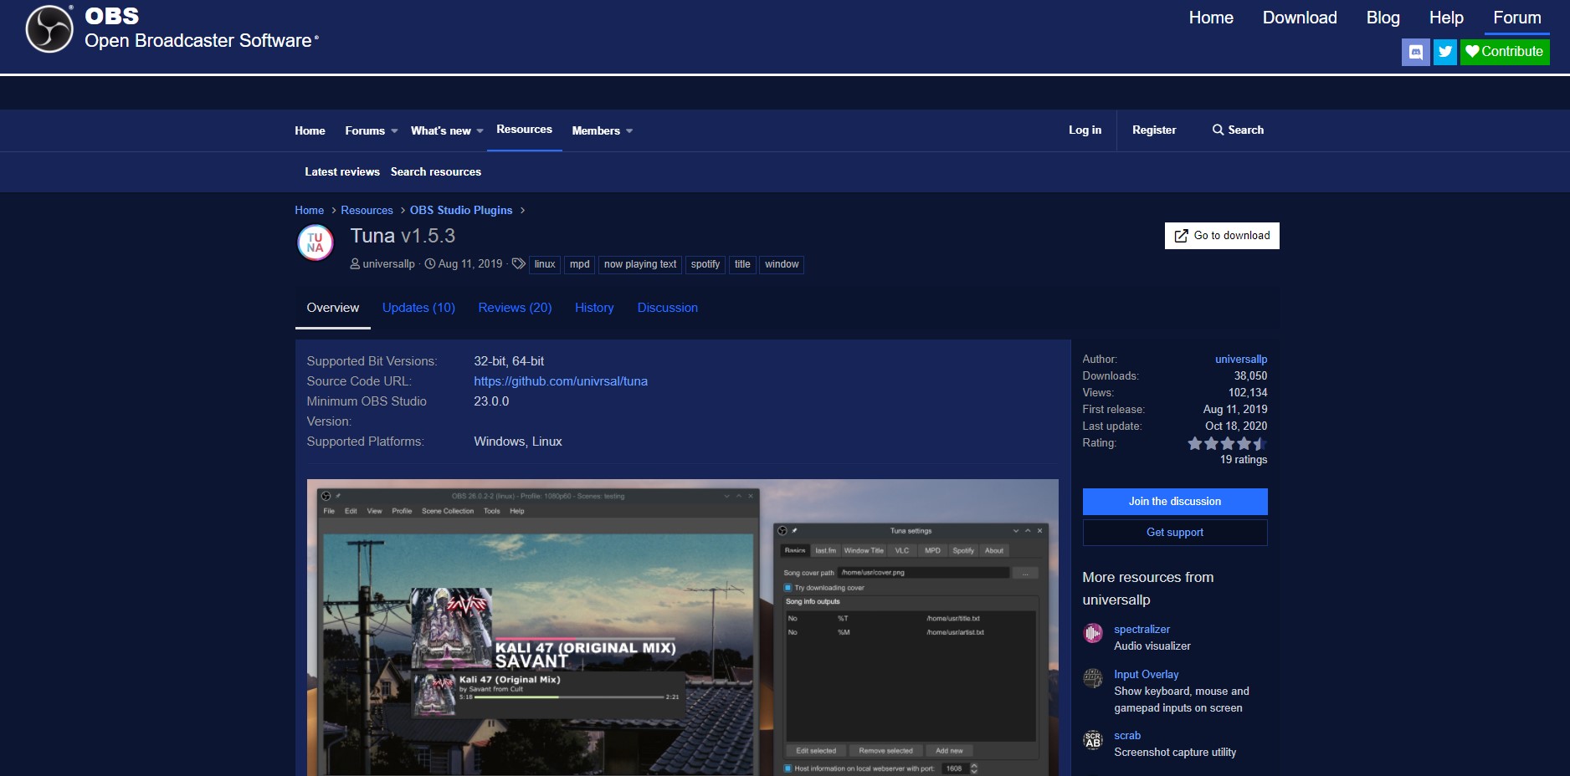The width and height of the screenshot is (1570, 776).
Task: Go to Home in top site menu
Action: [1211, 18]
